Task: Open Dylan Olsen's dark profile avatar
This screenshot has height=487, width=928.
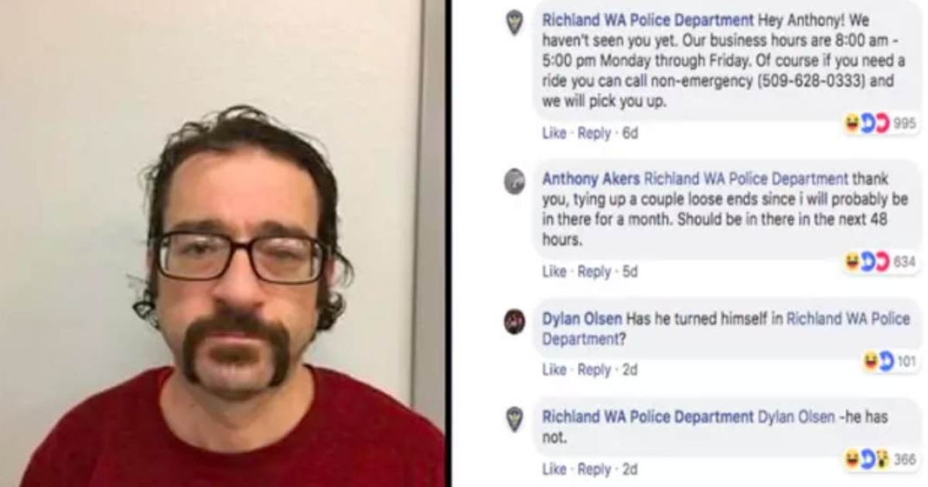Action: pyautogui.click(x=514, y=321)
